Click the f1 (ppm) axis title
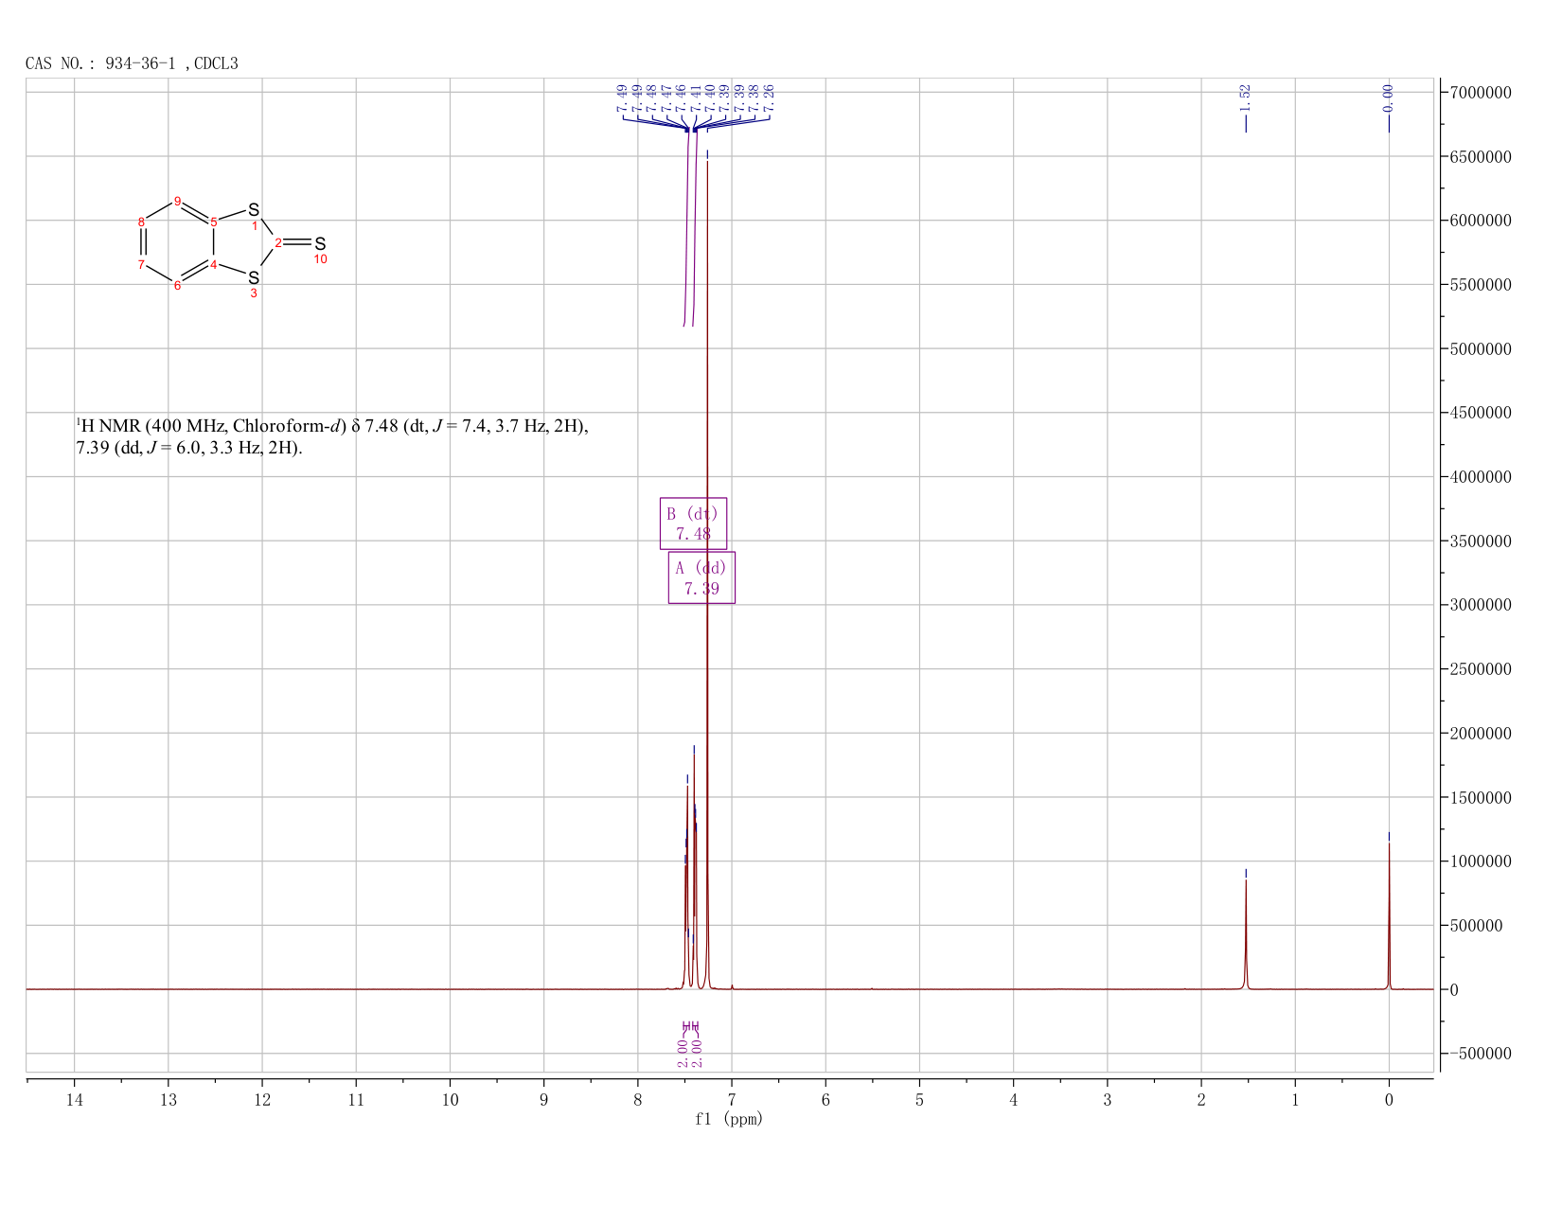The width and height of the screenshot is (1562, 1207). [729, 1119]
